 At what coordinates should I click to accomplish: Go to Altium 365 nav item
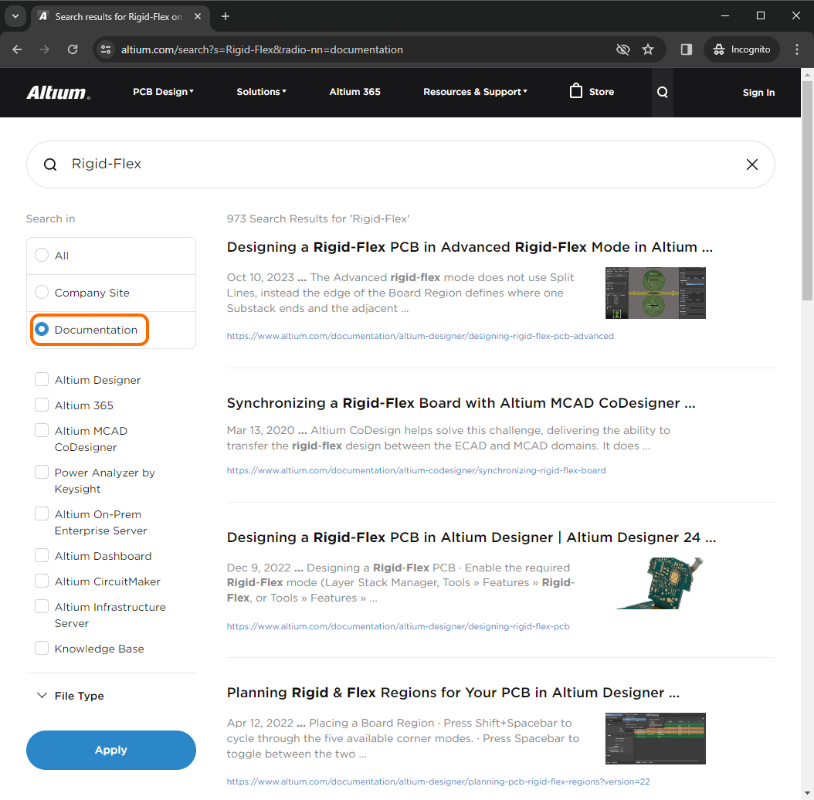point(354,92)
